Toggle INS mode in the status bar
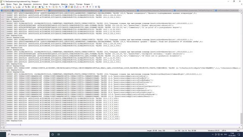 click(238, 131)
